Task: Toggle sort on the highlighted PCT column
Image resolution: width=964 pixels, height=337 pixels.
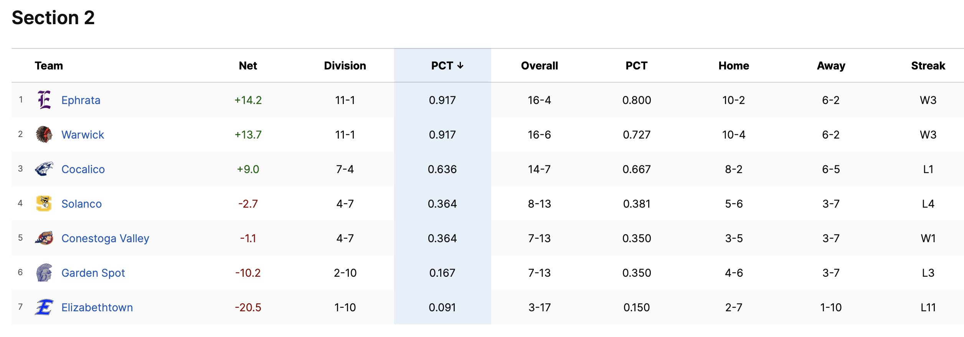Action: click(447, 66)
